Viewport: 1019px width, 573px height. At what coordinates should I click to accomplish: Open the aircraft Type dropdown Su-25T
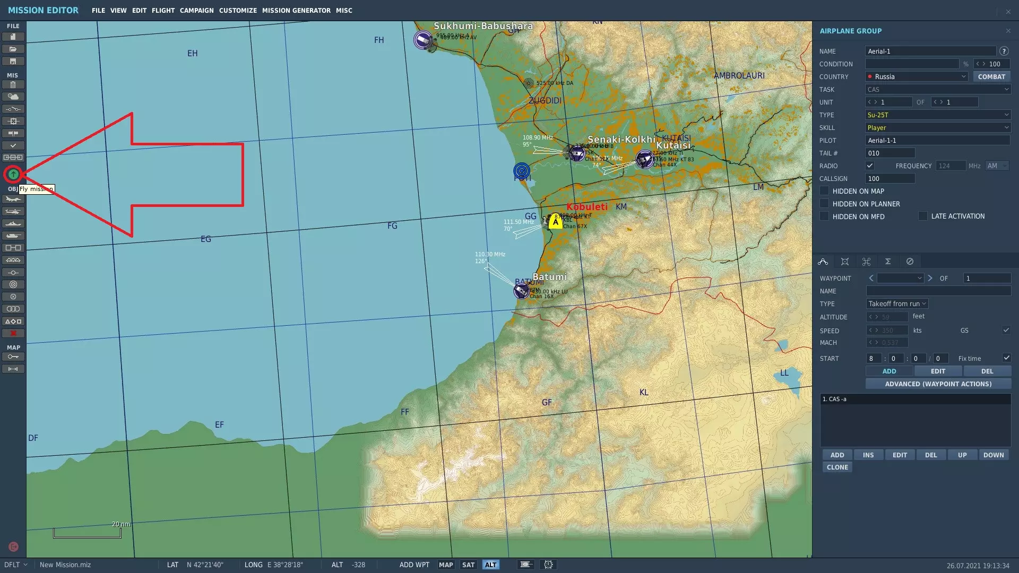coord(938,115)
